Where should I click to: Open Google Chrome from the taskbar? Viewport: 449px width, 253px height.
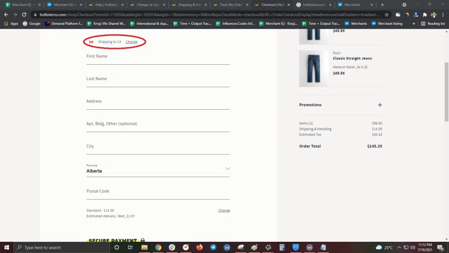point(158,247)
